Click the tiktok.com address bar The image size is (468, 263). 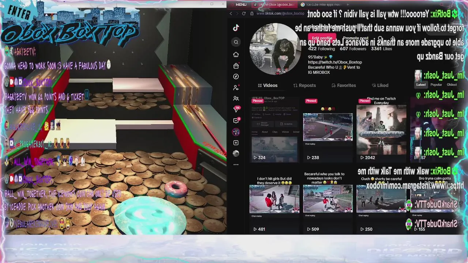coord(280,14)
